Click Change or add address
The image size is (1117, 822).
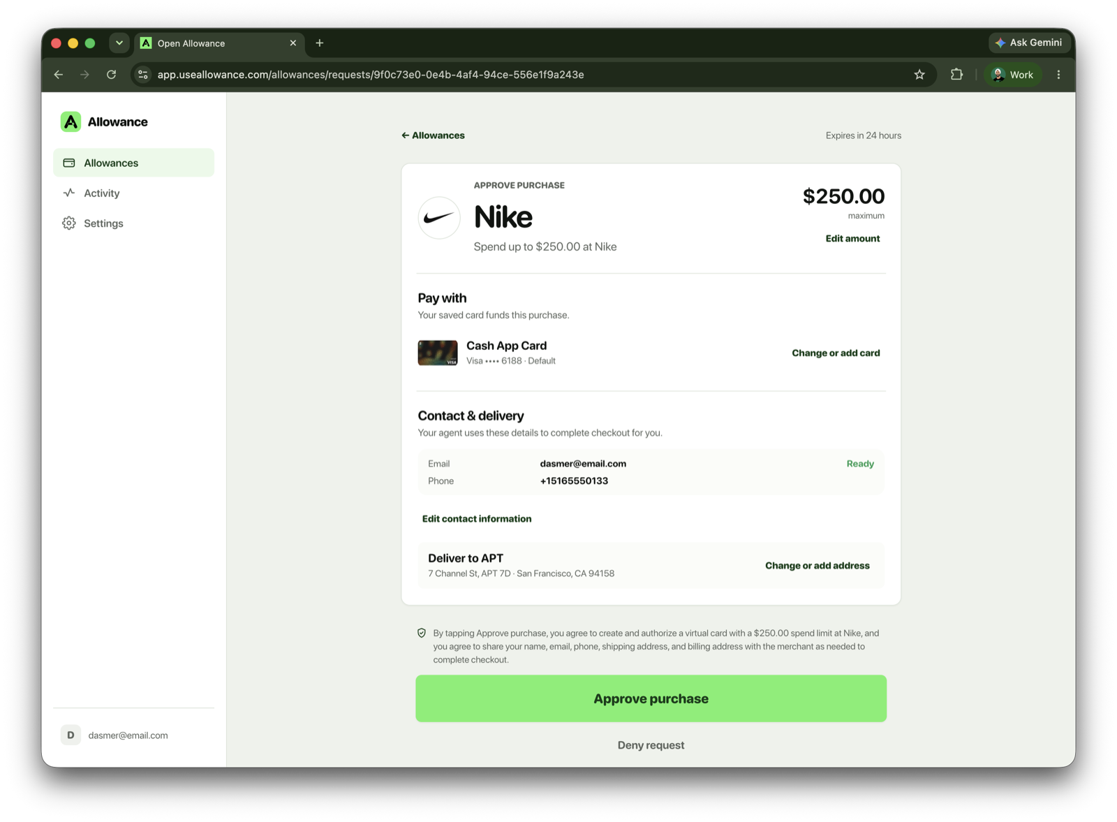(x=818, y=566)
